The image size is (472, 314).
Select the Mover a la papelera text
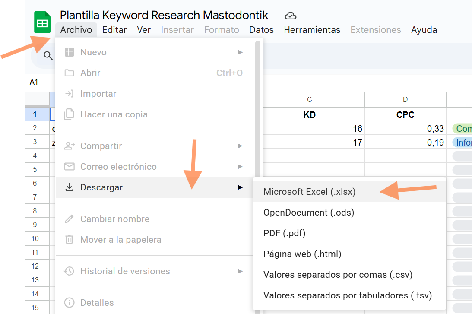[121, 240]
